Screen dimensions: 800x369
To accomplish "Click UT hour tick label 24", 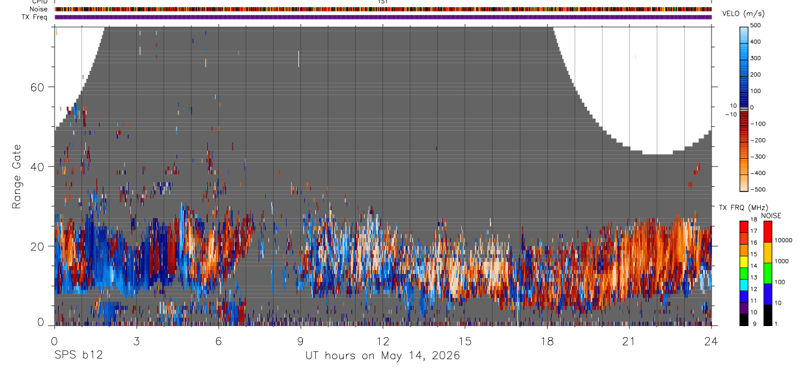I will (x=711, y=341).
